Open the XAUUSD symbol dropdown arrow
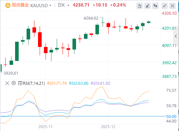Image resolution: width=179 pixels, height=131 pixels. [50, 6]
